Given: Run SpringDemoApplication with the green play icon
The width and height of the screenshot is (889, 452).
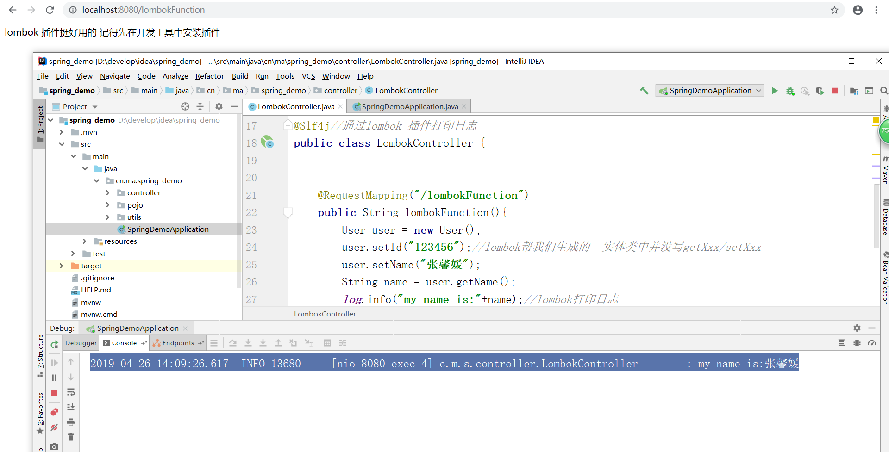Looking at the screenshot, I should (x=775, y=91).
